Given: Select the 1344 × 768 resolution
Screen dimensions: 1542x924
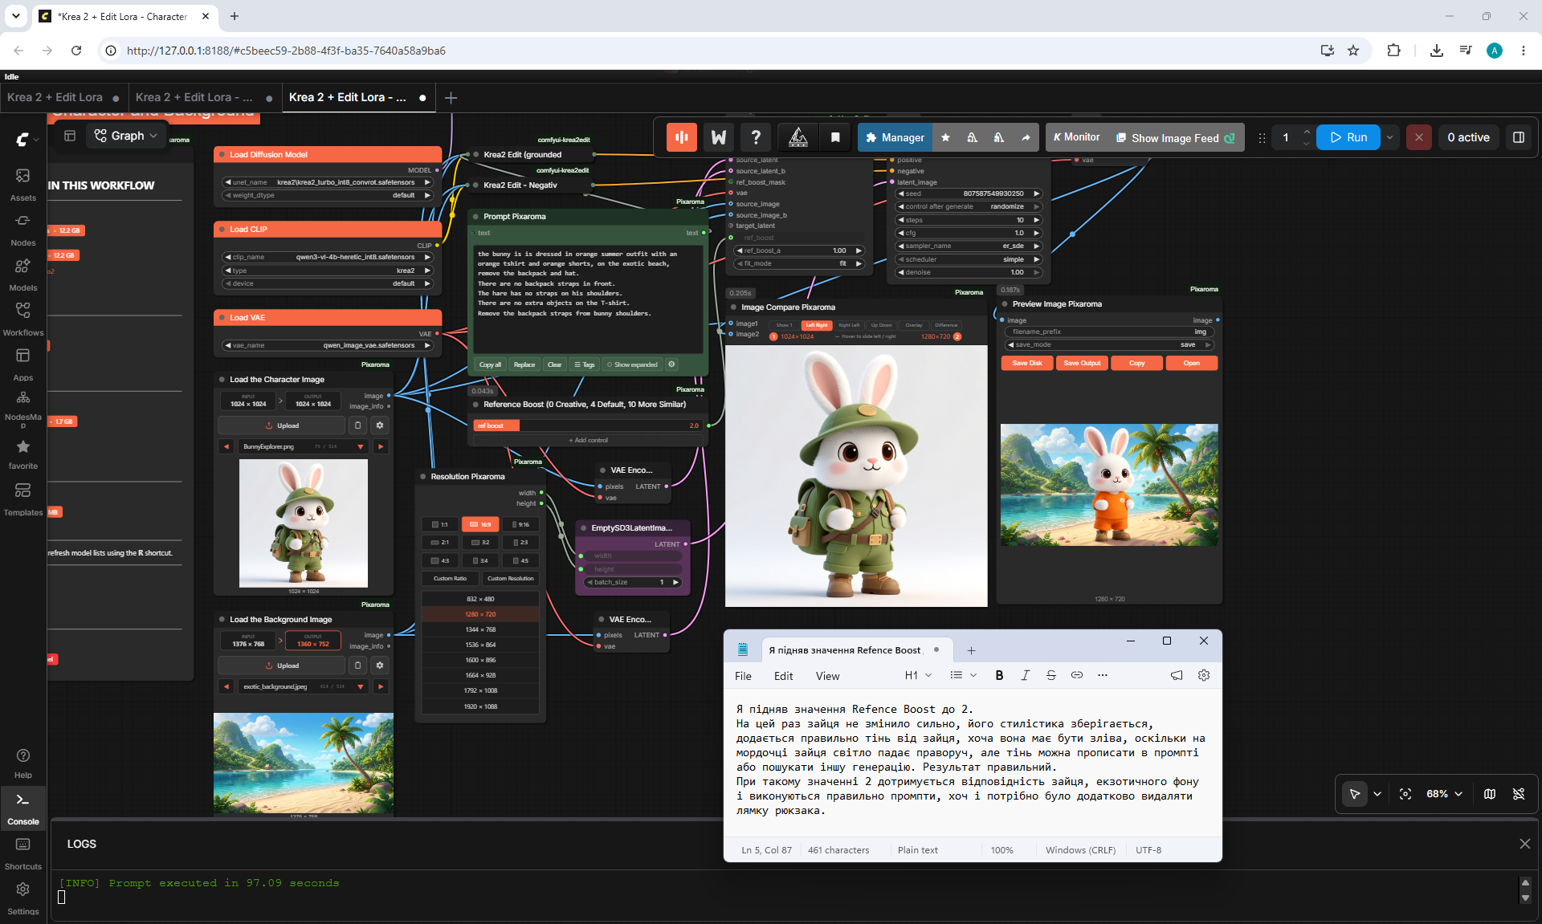Looking at the screenshot, I should [480, 629].
